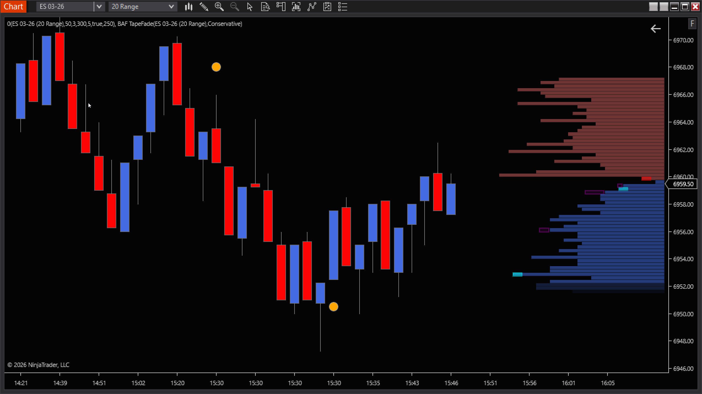702x394 pixels.
Task: Select the cursor pointer tool
Action: pos(250,7)
